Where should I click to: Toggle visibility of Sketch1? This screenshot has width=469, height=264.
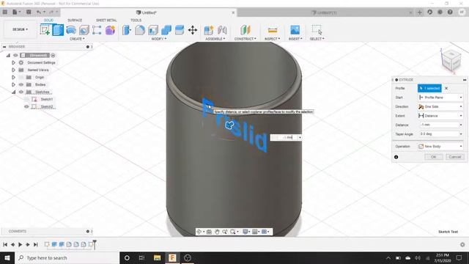pyautogui.click(x=26, y=100)
